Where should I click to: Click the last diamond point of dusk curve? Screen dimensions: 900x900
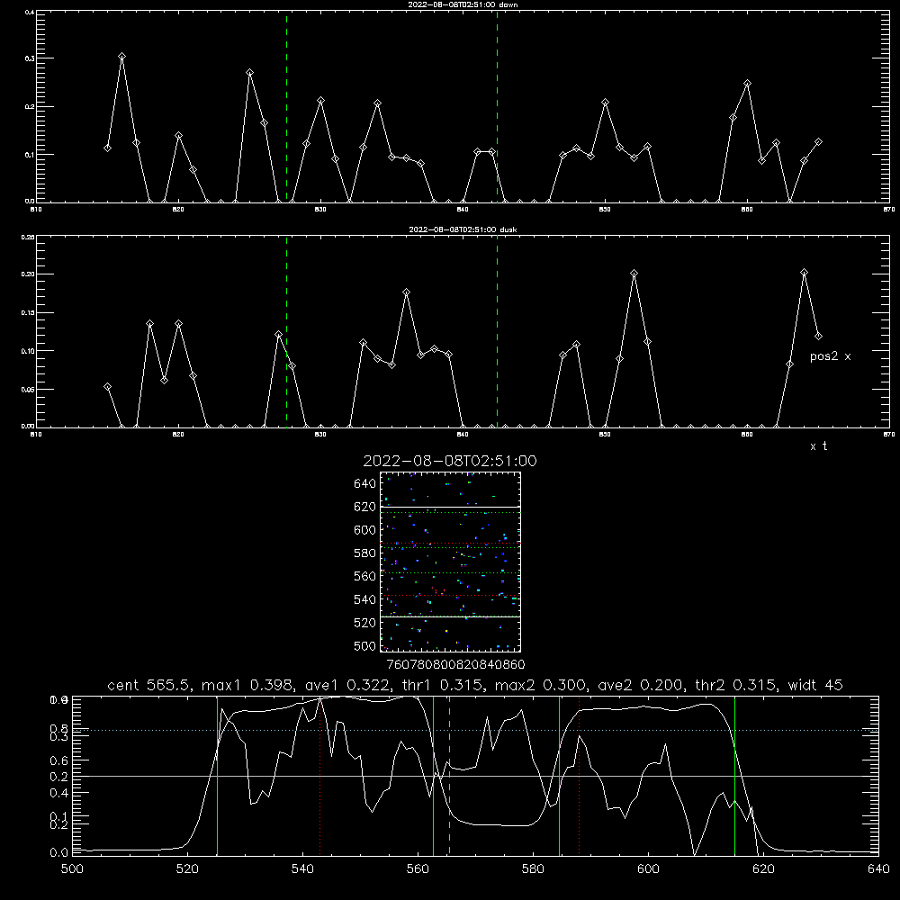(818, 336)
